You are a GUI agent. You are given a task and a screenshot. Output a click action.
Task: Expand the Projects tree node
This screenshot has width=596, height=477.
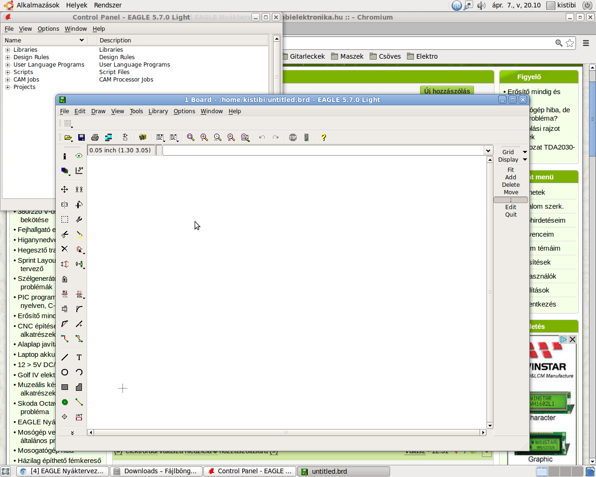pos(7,87)
